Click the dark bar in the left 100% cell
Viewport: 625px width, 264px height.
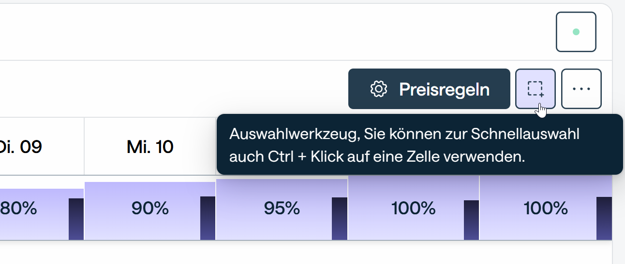[471, 220]
